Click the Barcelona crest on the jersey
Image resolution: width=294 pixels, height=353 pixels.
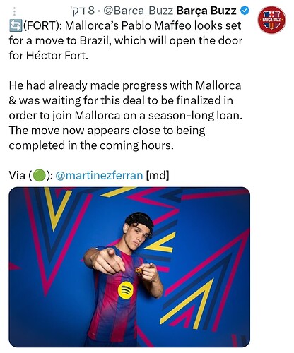coord(139,271)
